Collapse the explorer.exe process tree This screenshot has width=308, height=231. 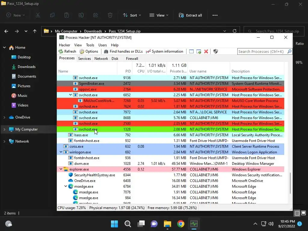point(61,169)
